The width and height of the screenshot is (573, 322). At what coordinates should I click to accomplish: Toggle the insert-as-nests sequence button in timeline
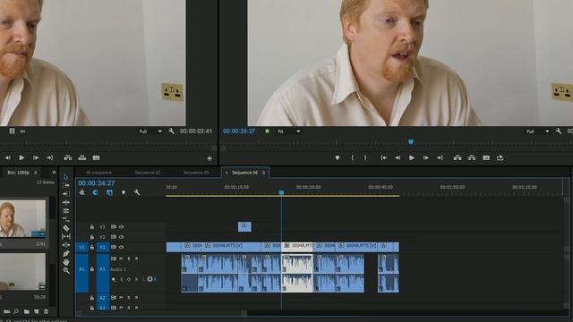tap(81, 192)
